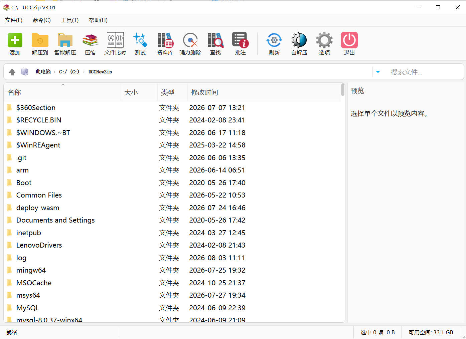This screenshot has width=466, height=339.
Task: Click the 压缩 (Compress) books icon
Action: pyautogui.click(x=90, y=43)
